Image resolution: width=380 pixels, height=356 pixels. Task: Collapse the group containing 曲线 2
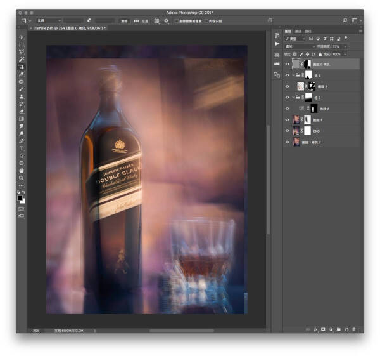coord(293,97)
